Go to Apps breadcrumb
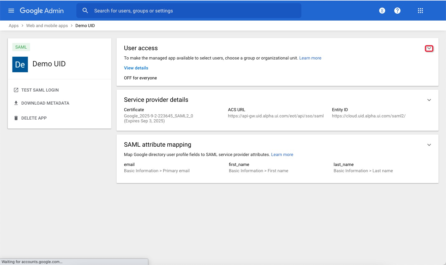The width and height of the screenshot is (446, 265). coord(14,26)
